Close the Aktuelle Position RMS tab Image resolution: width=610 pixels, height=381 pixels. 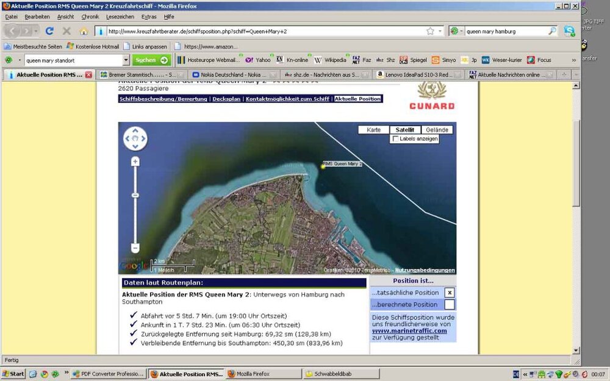pyautogui.click(x=88, y=74)
